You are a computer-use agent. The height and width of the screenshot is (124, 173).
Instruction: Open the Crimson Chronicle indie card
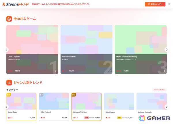pos(152,107)
